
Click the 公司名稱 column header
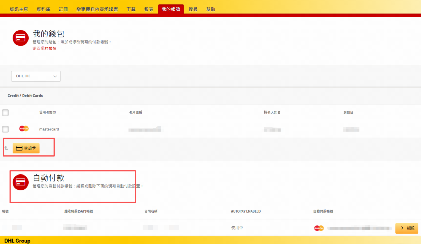151,211
